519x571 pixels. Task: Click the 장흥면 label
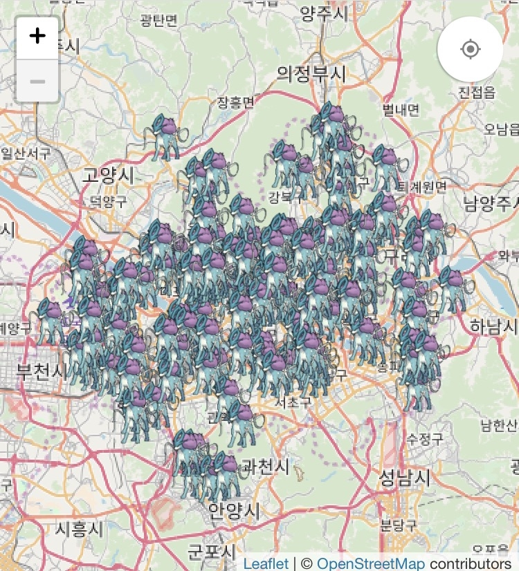[x=235, y=102]
